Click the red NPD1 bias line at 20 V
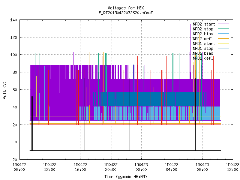The image size is (240, 180). point(126,124)
